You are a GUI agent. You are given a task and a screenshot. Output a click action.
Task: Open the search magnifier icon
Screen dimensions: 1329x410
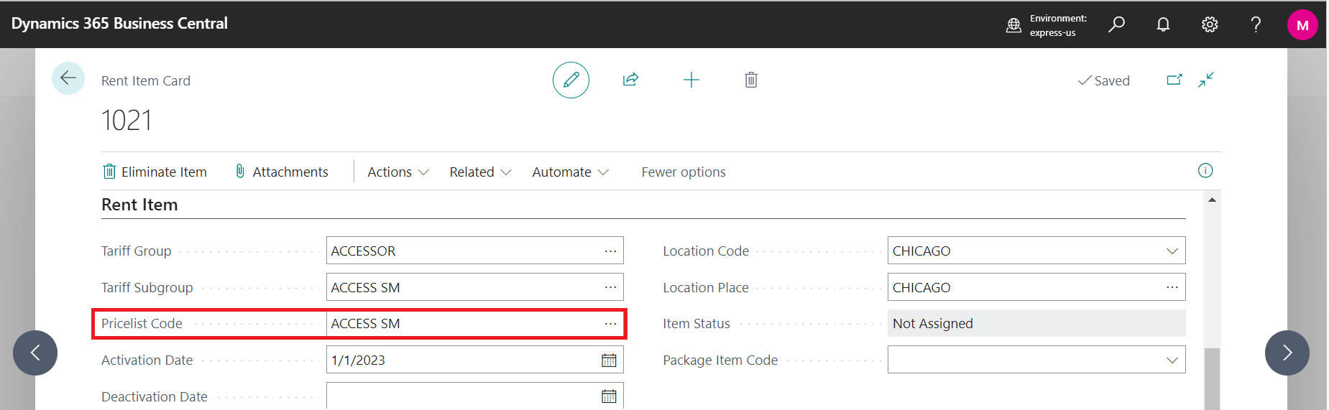pos(1116,24)
